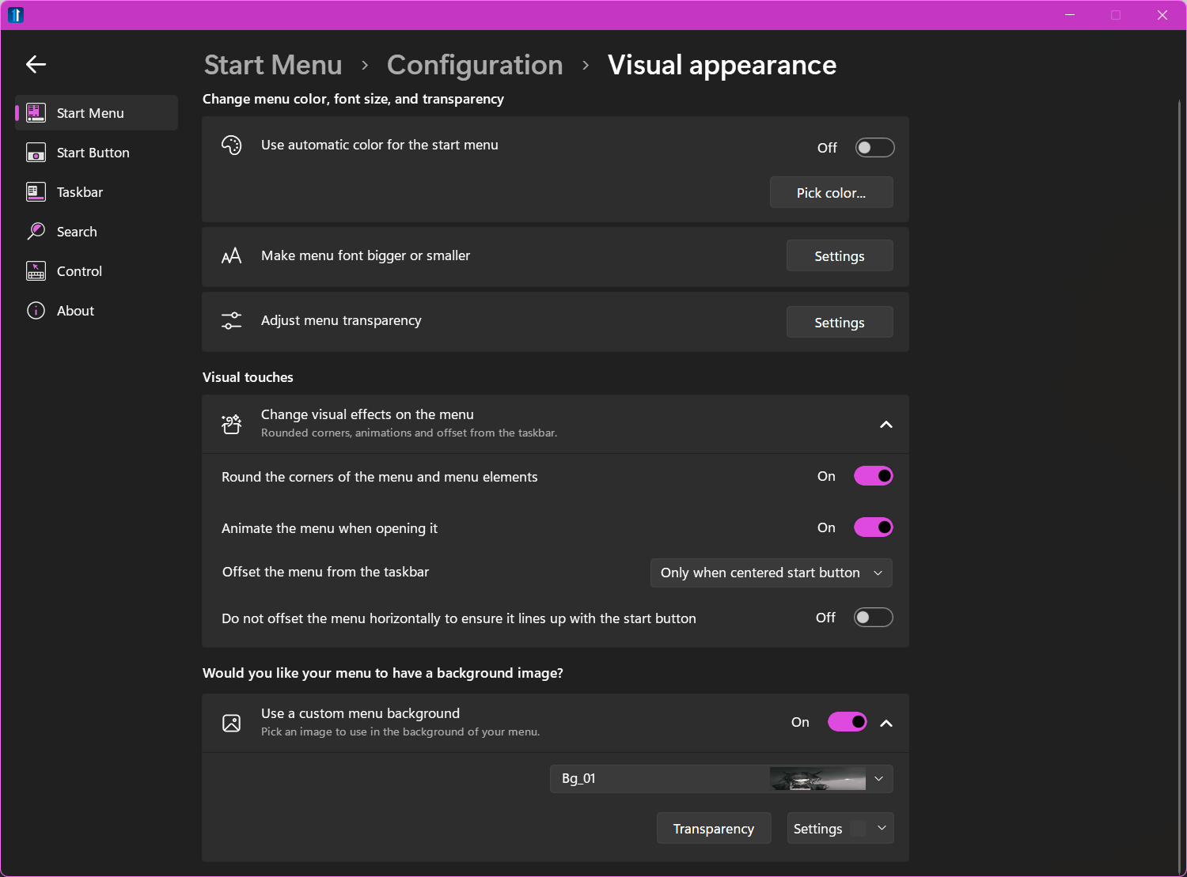Disable the menu opening animation toggle
Image resolution: width=1187 pixels, height=877 pixels.
tap(873, 527)
